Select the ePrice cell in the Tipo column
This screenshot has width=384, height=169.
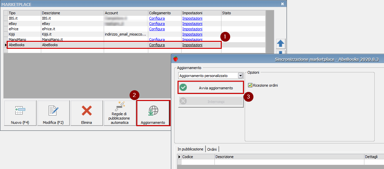click(25, 29)
